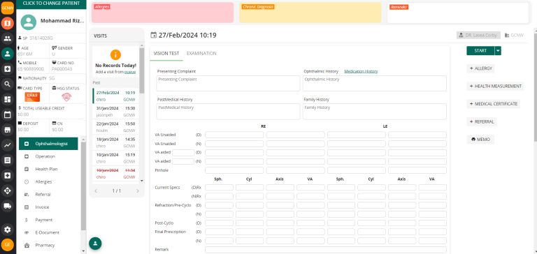
Task: Click the orange info icon above No Records
Action: pyautogui.click(x=116, y=54)
